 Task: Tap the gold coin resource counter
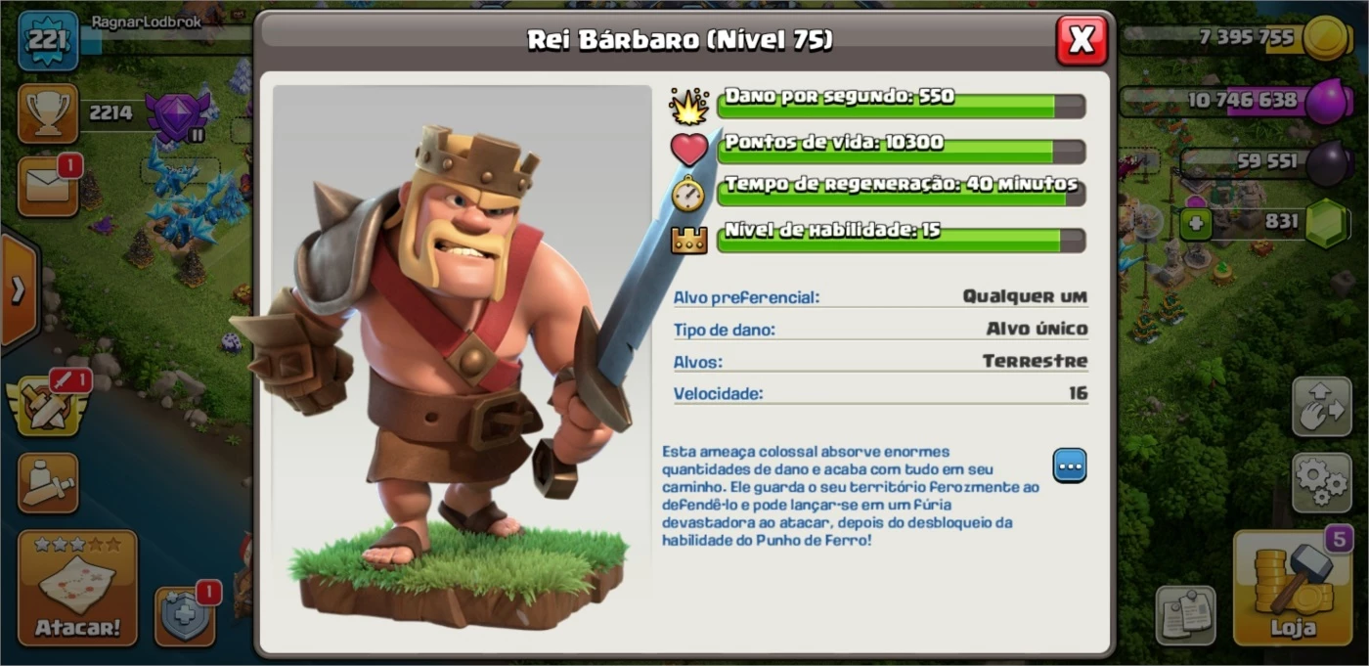pyautogui.click(x=1237, y=39)
